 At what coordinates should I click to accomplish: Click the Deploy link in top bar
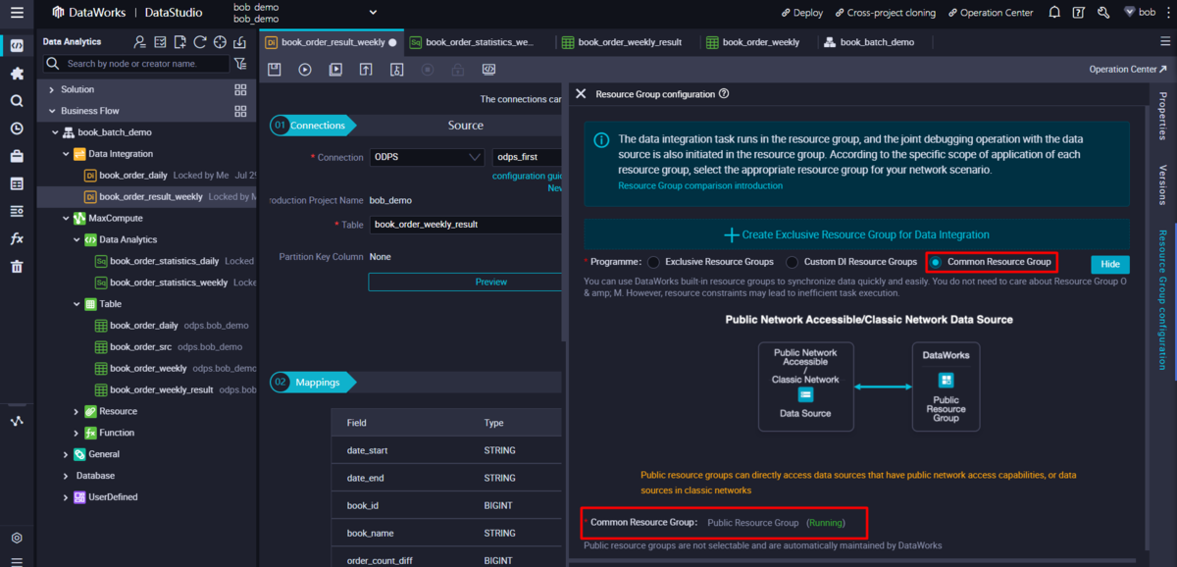[x=801, y=13]
